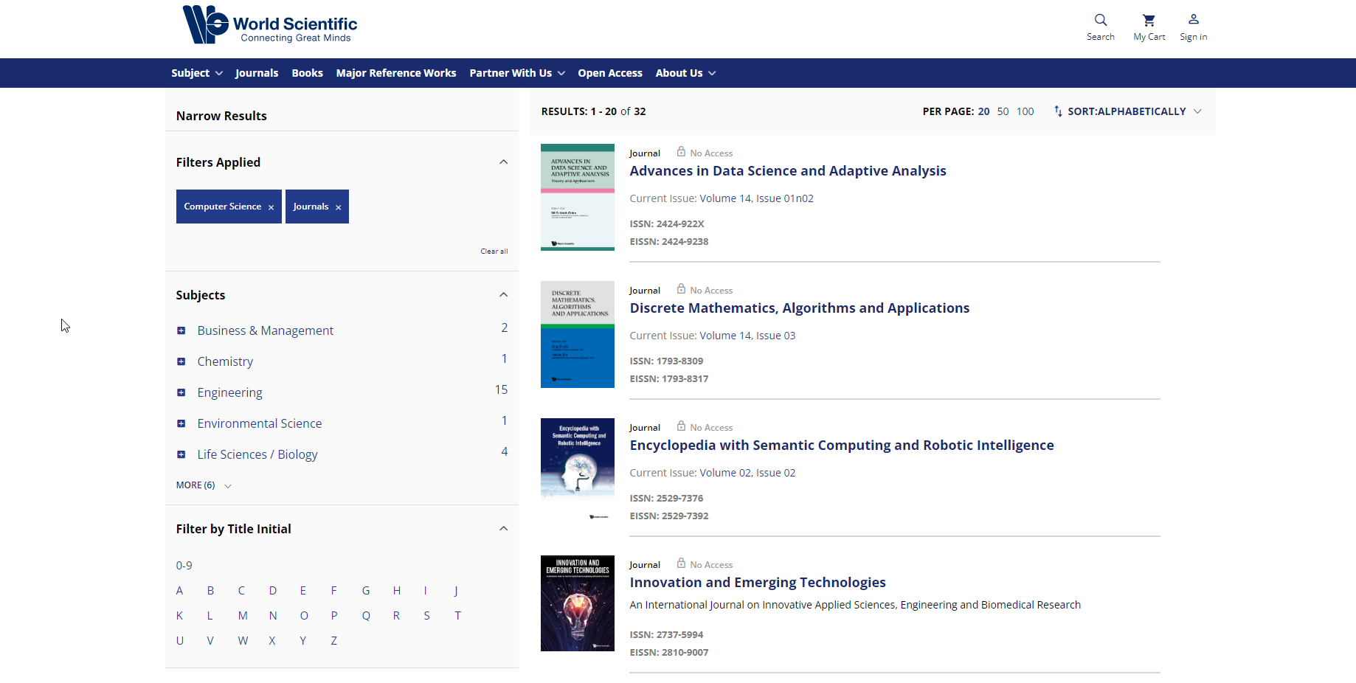Filter by Life Sciences / Biology subject
This screenshot has width=1356, height=683.
tap(257, 454)
